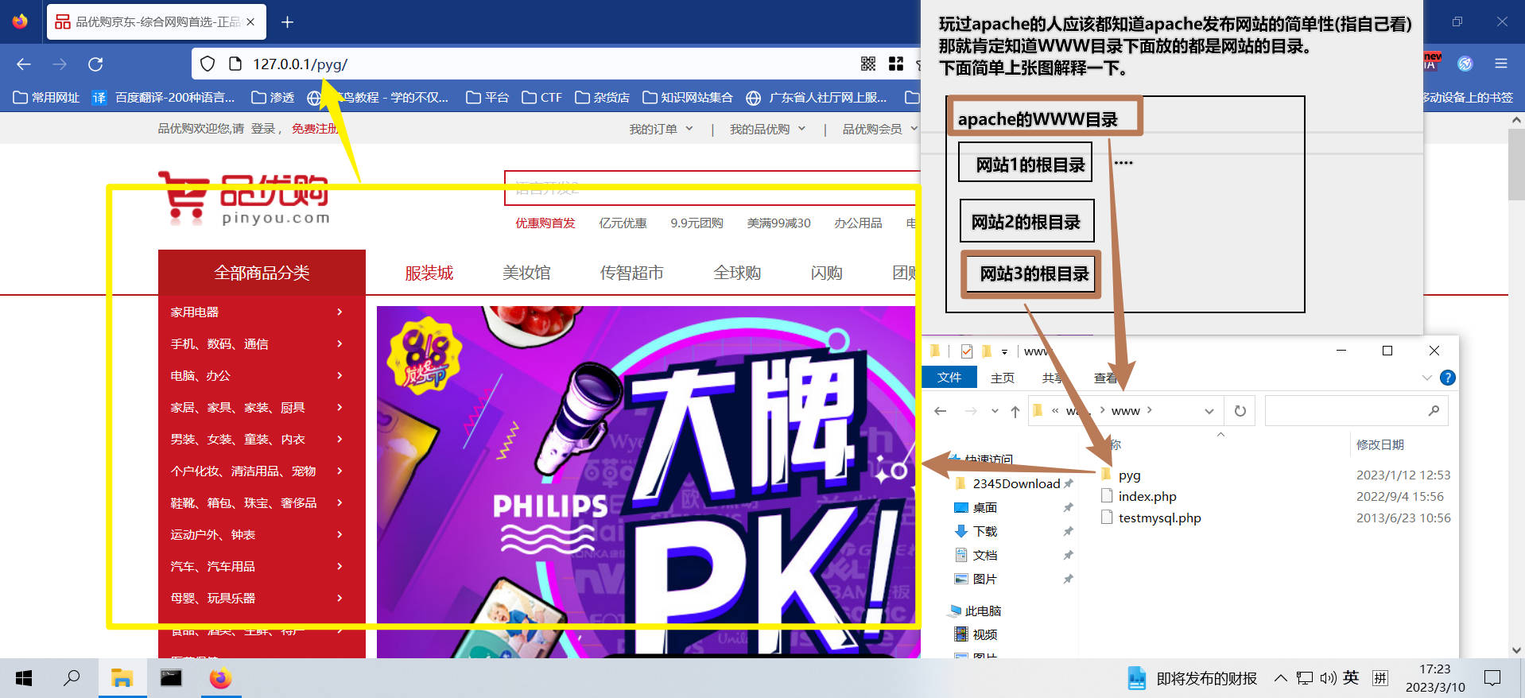
Task: Open 母婴、玩具乐器 category
Action: point(262,599)
